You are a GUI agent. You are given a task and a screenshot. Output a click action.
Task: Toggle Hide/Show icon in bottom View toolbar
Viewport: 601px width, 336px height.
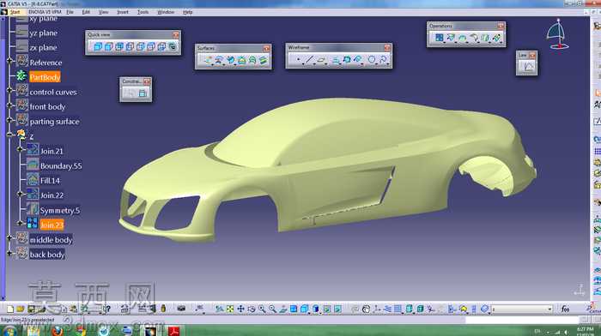tap(327, 309)
